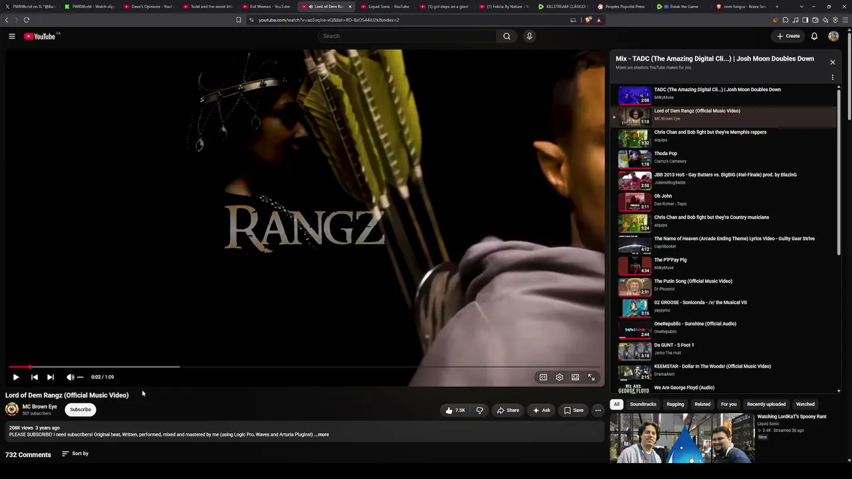Viewport: 852px width, 479px height.
Task: Open JBB 2013 HoS Gay Butters video
Action: [724, 179]
